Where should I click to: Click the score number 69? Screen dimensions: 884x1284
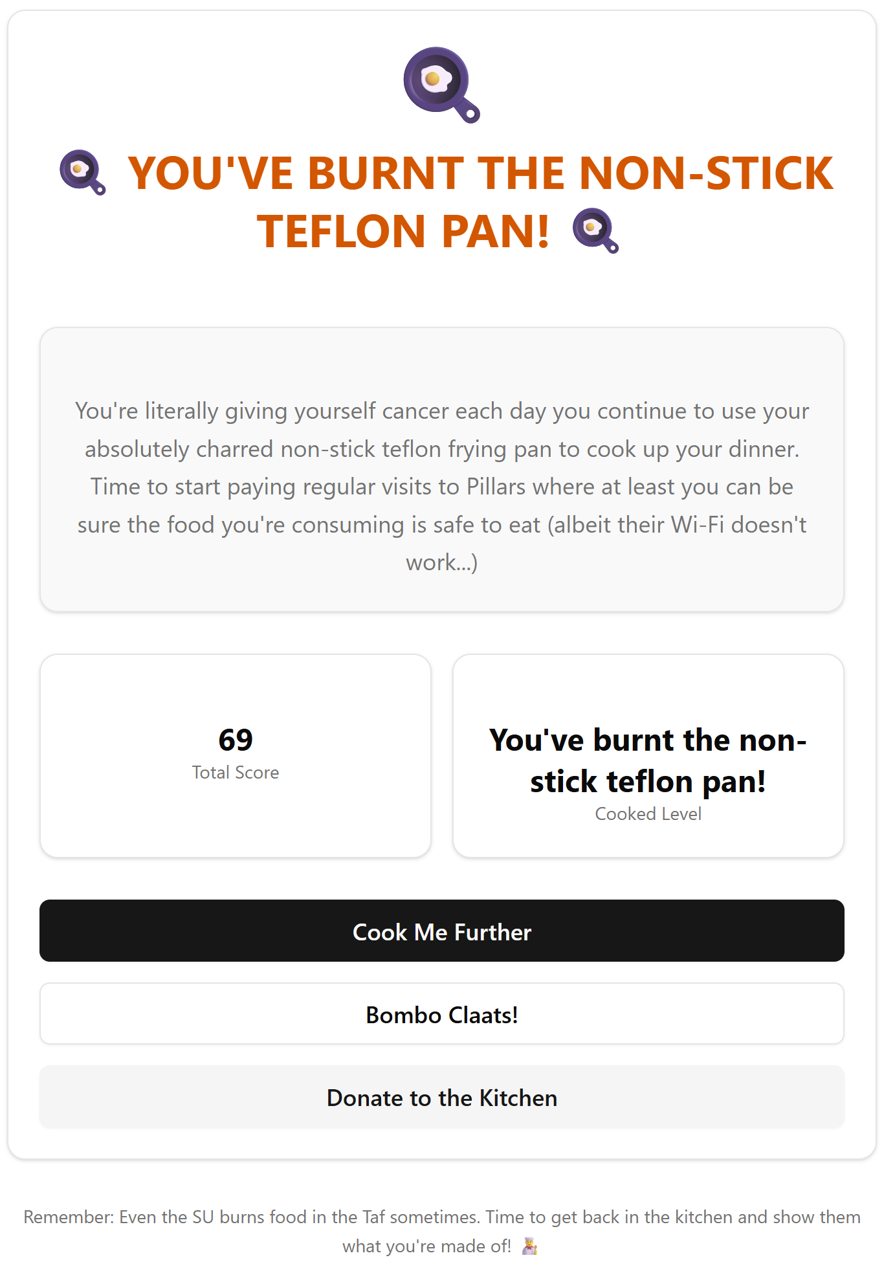click(x=236, y=740)
